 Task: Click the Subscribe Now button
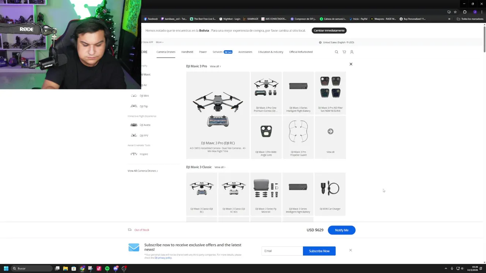tap(319, 251)
